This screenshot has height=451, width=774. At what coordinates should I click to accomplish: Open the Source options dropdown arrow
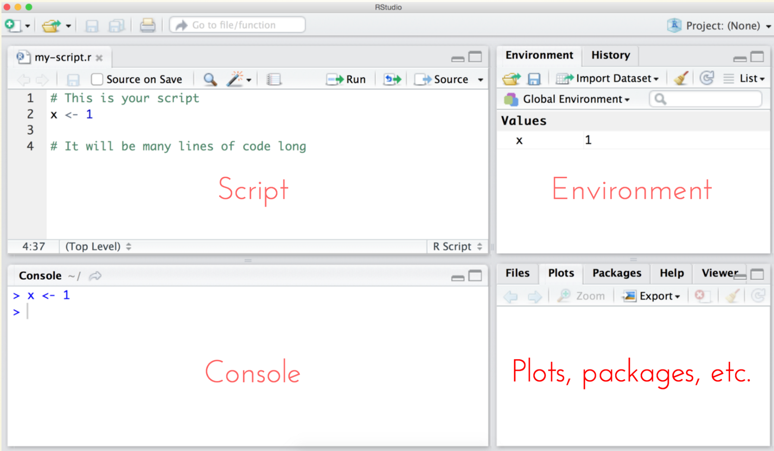point(481,80)
